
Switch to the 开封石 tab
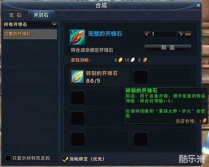(x=41, y=15)
